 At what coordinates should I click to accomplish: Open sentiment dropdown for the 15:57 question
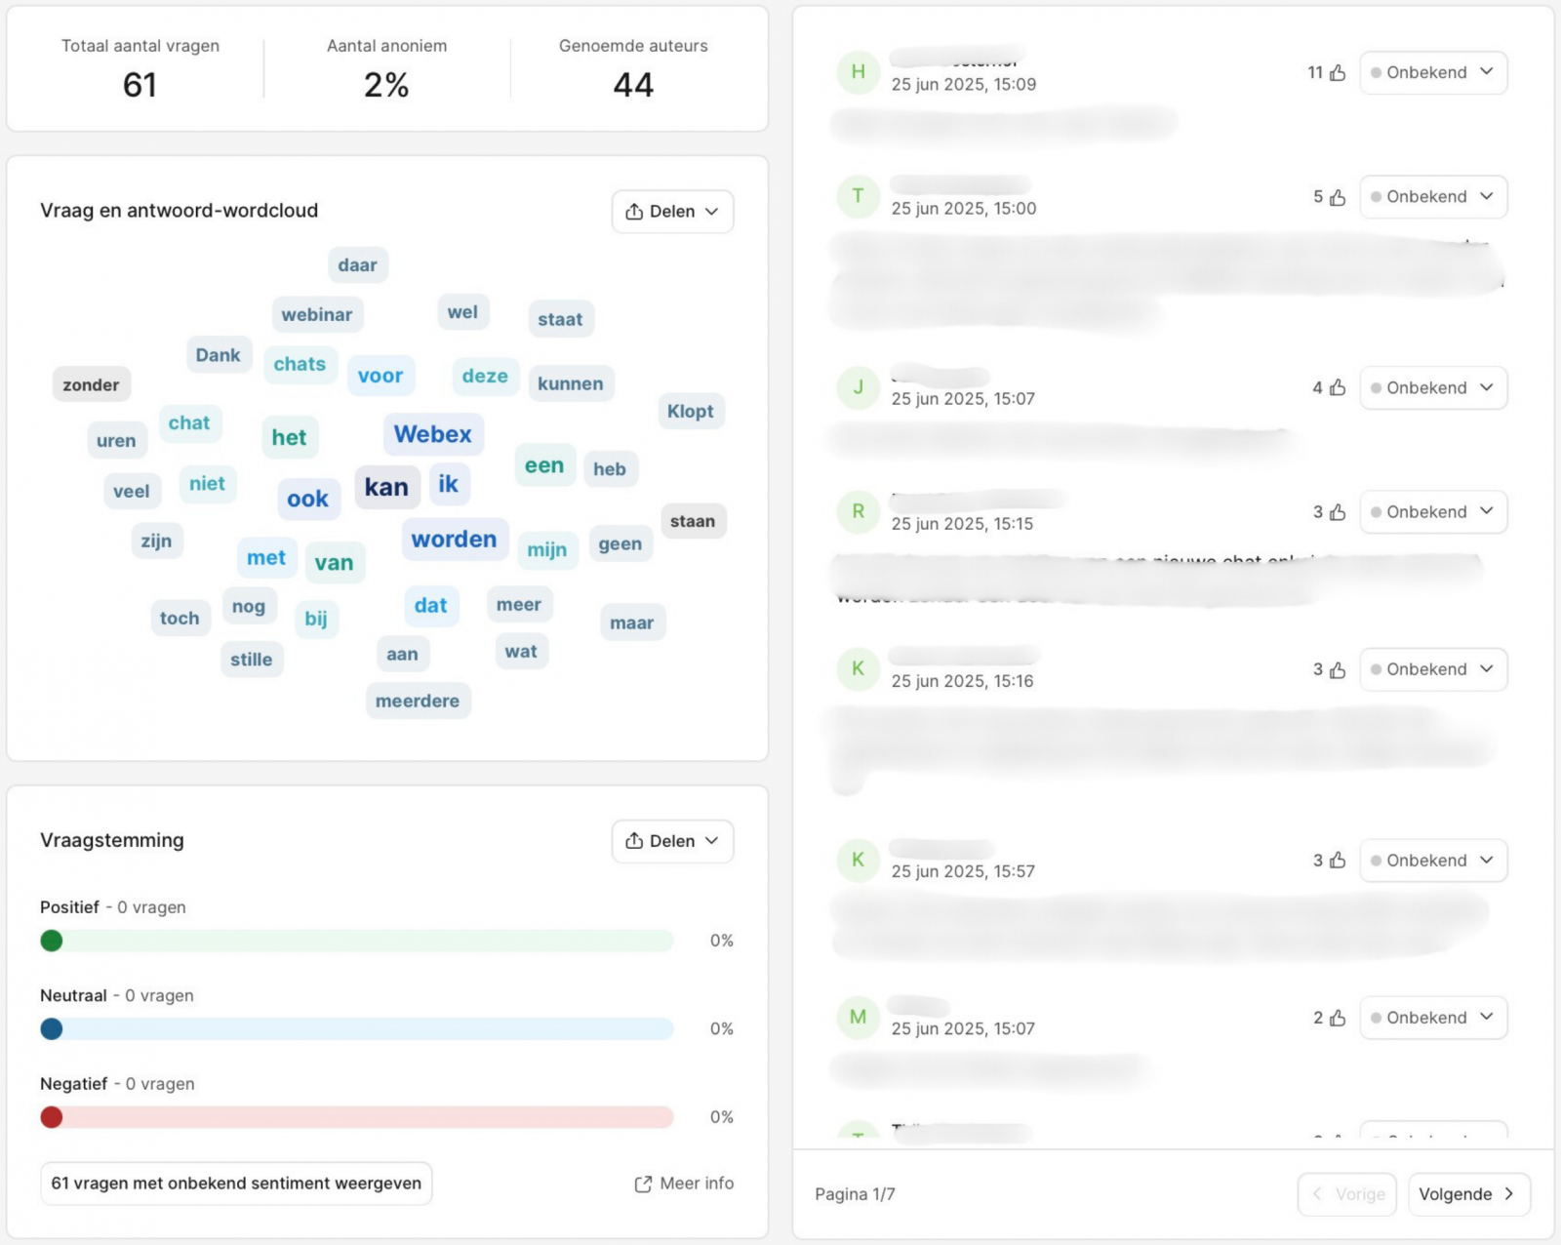[1432, 861]
